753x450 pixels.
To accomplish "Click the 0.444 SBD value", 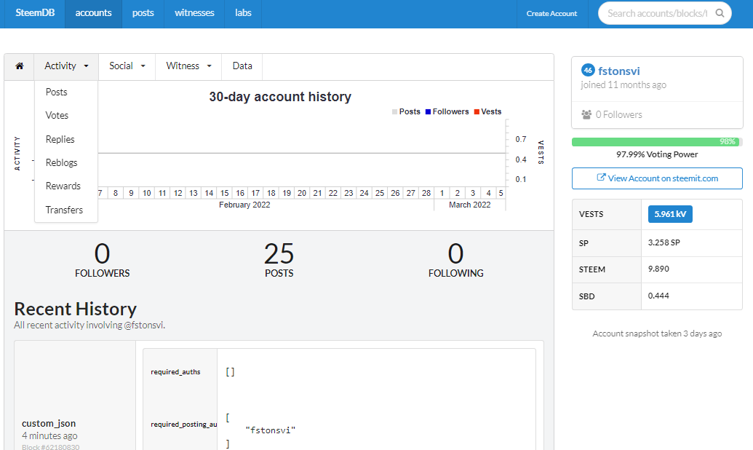I will tap(658, 296).
